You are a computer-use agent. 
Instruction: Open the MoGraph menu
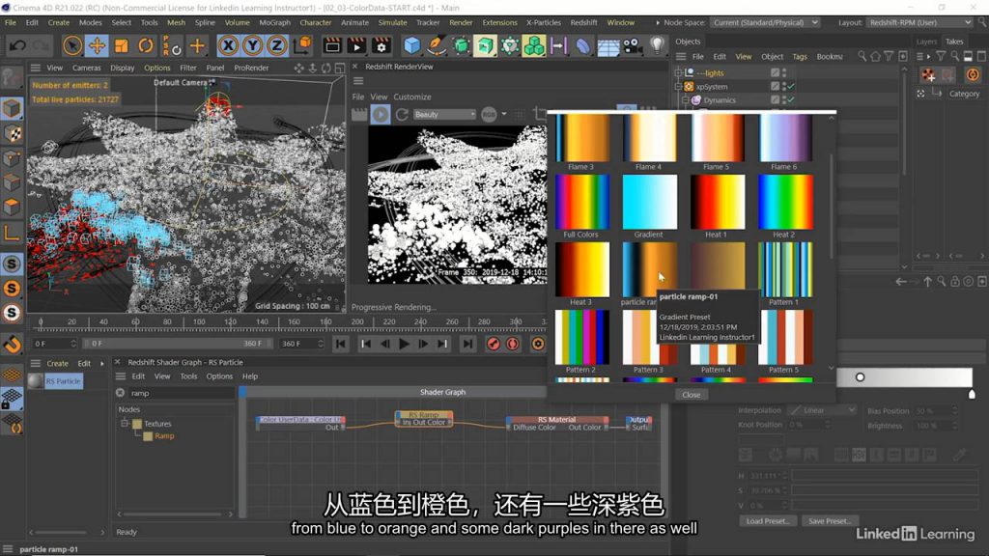pos(275,22)
